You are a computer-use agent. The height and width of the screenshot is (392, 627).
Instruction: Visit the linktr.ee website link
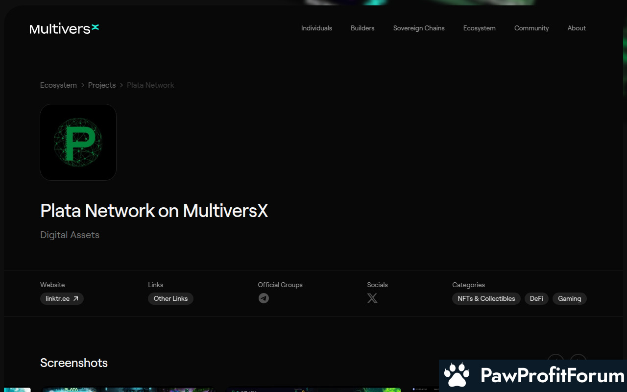click(x=58, y=298)
